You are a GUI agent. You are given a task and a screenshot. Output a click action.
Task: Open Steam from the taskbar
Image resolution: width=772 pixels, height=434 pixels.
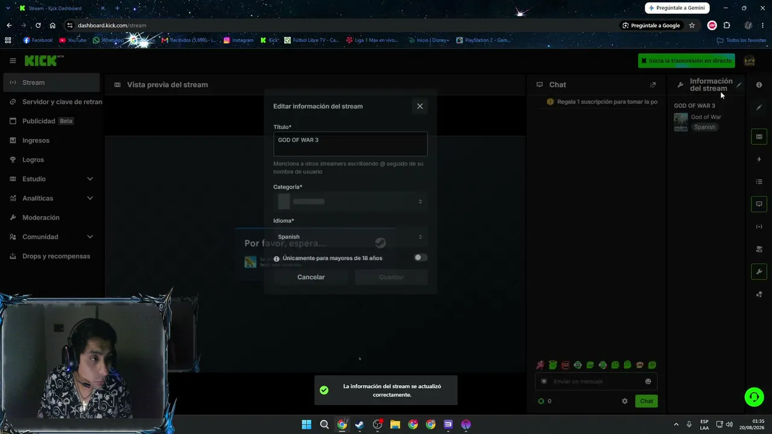pos(359,424)
